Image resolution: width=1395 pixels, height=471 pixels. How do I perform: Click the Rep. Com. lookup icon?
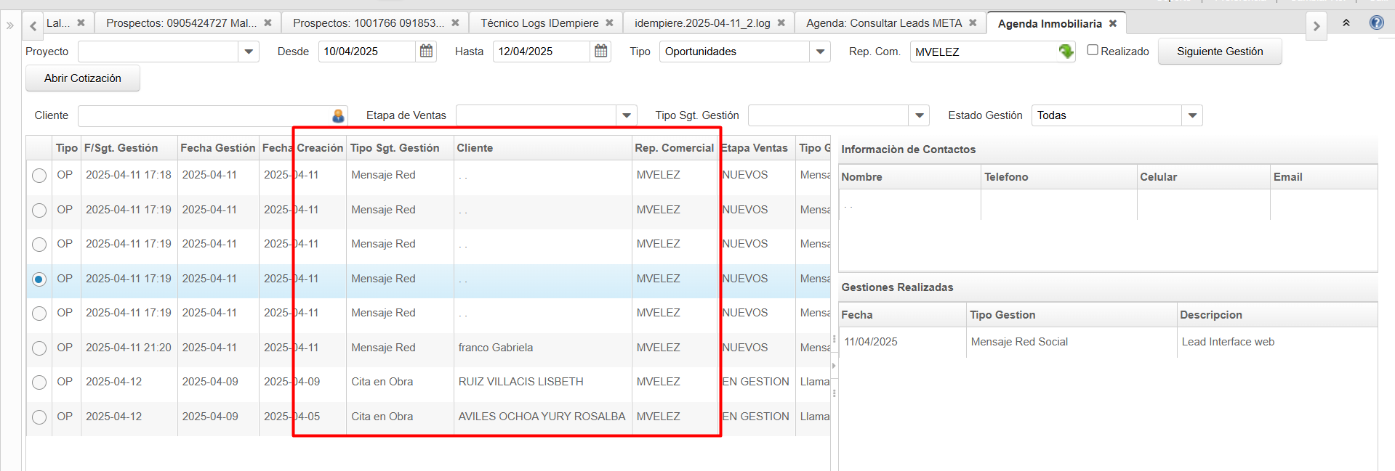click(1066, 52)
